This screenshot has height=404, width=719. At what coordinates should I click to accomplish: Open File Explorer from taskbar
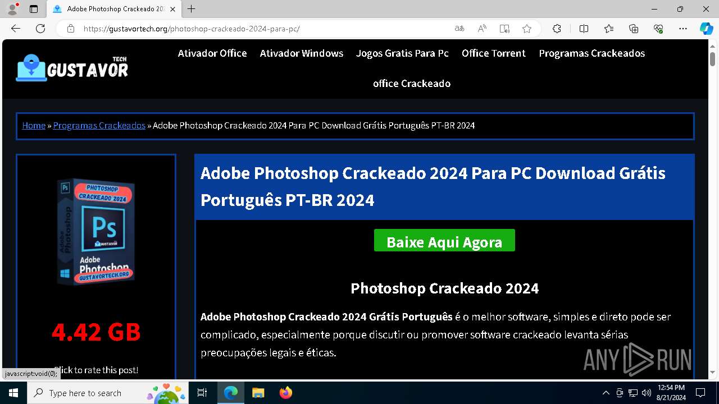click(x=258, y=393)
